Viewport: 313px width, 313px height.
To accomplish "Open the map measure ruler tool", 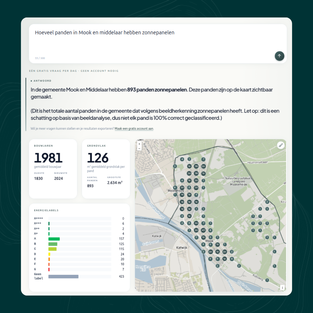I will click(281, 145).
